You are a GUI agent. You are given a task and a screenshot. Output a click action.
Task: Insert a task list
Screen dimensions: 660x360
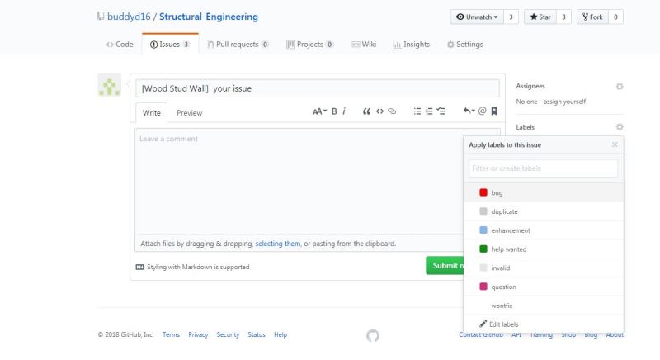click(x=441, y=111)
